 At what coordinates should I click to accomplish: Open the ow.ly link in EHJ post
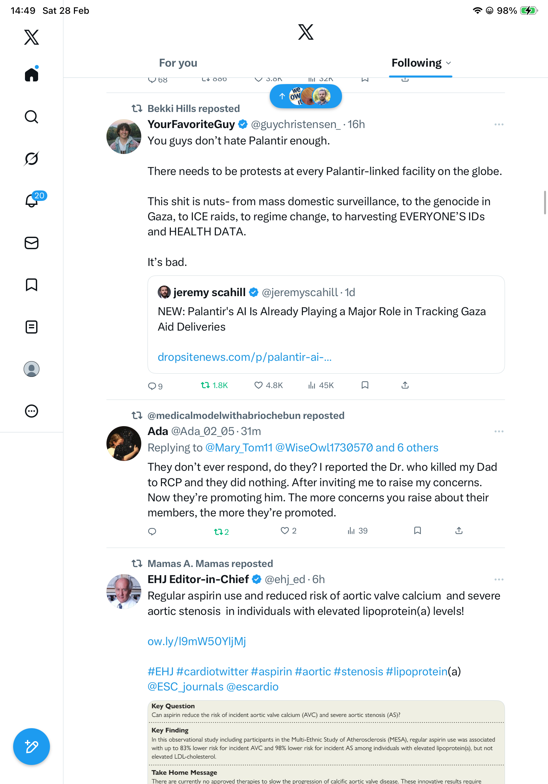(197, 641)
